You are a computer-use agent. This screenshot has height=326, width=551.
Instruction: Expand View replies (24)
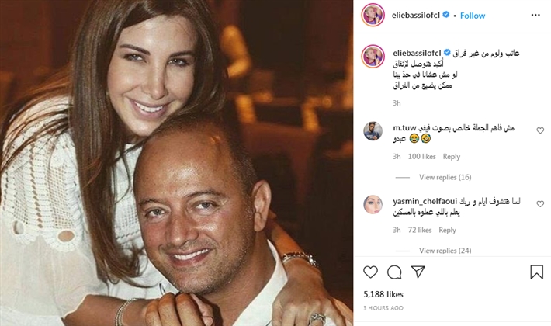pyautogui.click(x=445, y=251)
